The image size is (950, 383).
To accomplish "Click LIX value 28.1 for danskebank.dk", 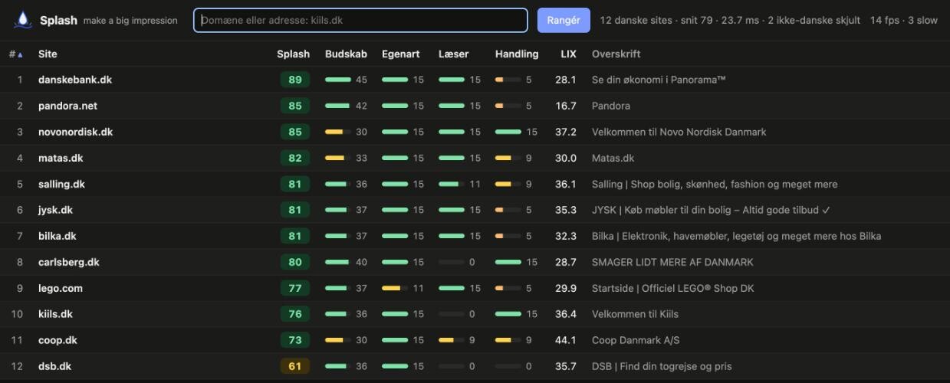I will 566,80.
